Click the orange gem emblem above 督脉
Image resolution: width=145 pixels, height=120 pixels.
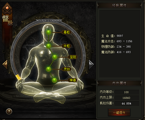click(x=7, y=8)
